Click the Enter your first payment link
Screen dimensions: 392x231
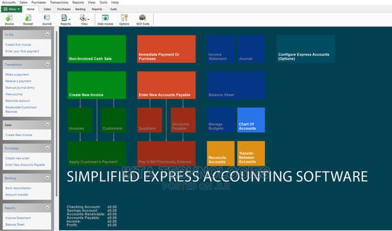click(22, 51)
